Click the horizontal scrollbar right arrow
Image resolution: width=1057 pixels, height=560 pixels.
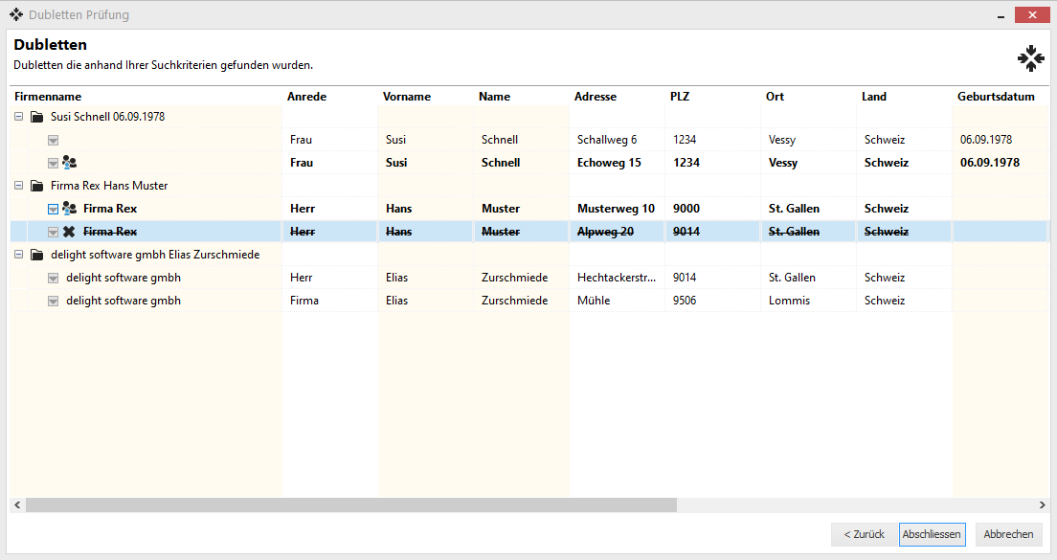[1042, 504]
